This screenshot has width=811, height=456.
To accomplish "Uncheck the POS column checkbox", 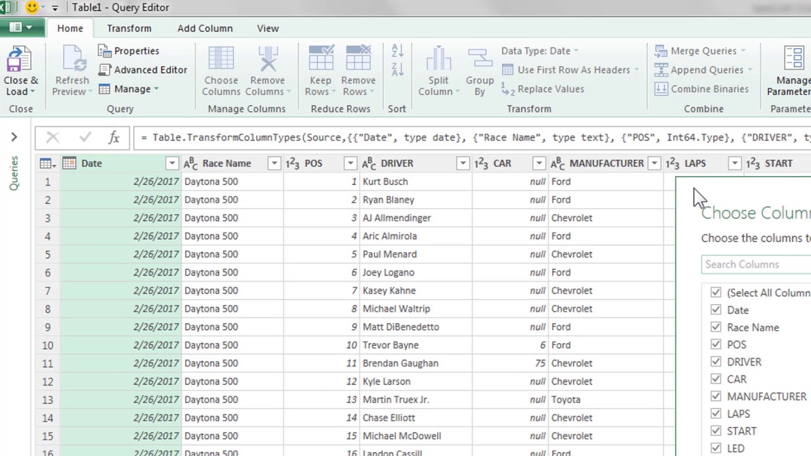I will point(716,345).
